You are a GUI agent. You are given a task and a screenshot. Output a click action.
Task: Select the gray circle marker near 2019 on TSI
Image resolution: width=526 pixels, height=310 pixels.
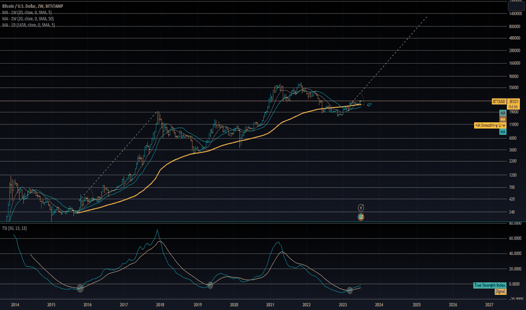[211, 285]
